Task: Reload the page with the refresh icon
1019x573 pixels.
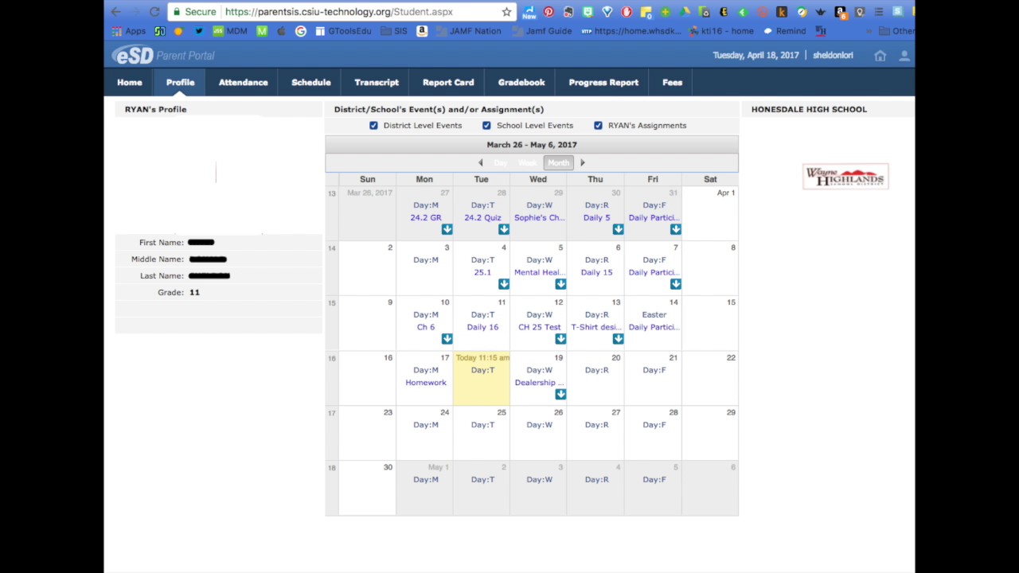Action: click(154, 12)
